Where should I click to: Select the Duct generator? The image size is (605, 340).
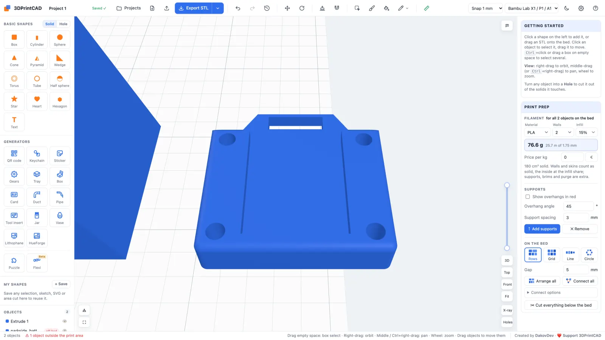point(37,197)
